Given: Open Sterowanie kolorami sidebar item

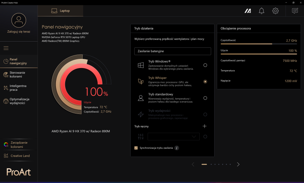Looking at the screenshot, I should point(19,75).
